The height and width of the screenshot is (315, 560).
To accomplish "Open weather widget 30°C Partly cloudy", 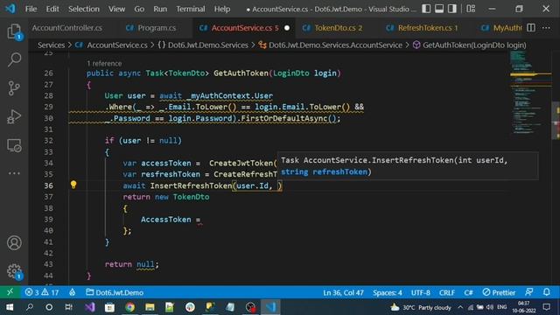I will [420, 307].
